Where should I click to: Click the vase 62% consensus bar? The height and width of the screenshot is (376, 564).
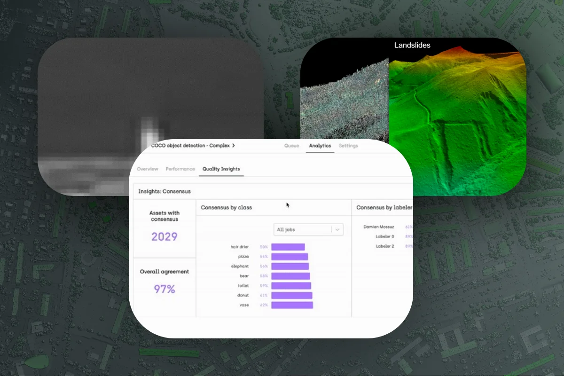(x=291, y=305)
